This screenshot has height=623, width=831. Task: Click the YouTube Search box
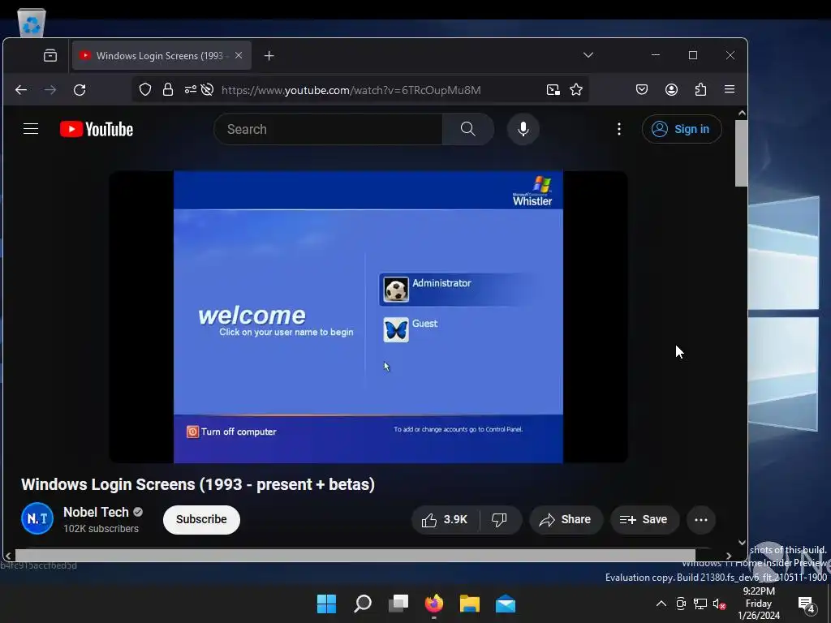pyautogui.click(x=329, y=129)
